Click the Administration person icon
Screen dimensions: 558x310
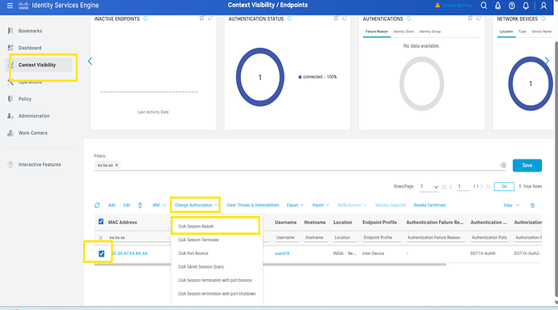[11, 116]
